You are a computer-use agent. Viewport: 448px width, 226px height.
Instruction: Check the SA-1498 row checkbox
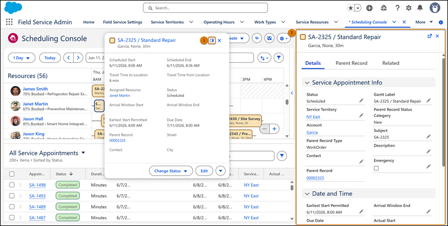(12, 185)
